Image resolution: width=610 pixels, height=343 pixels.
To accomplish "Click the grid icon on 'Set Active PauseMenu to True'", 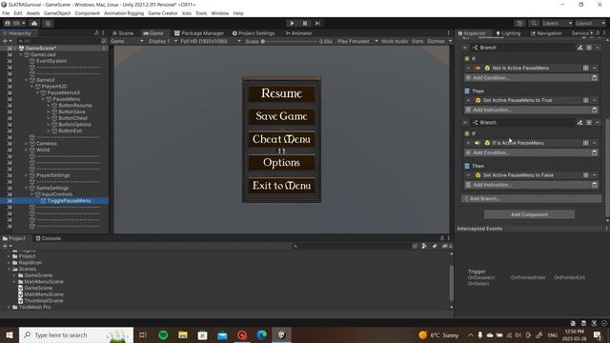I will [585, 100].
